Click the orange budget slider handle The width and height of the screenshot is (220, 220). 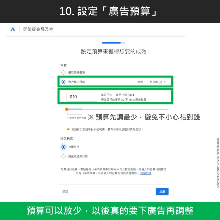[x=67, y=109]
